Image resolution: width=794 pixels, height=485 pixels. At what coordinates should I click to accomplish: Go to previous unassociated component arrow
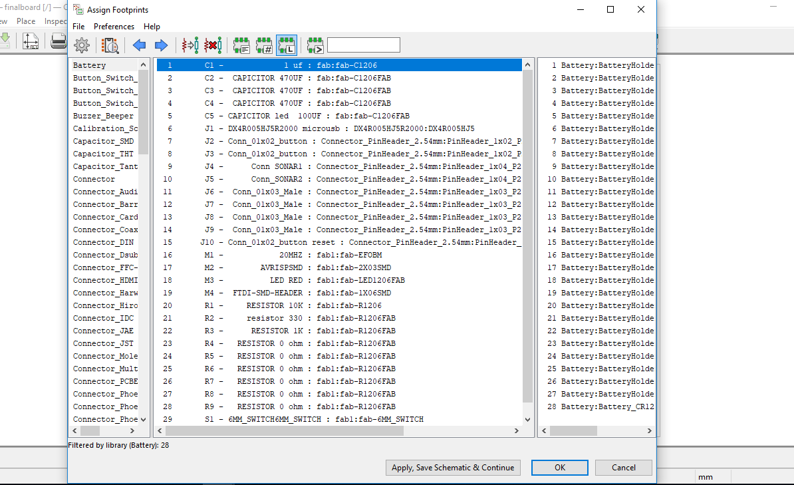pos(139,45)
